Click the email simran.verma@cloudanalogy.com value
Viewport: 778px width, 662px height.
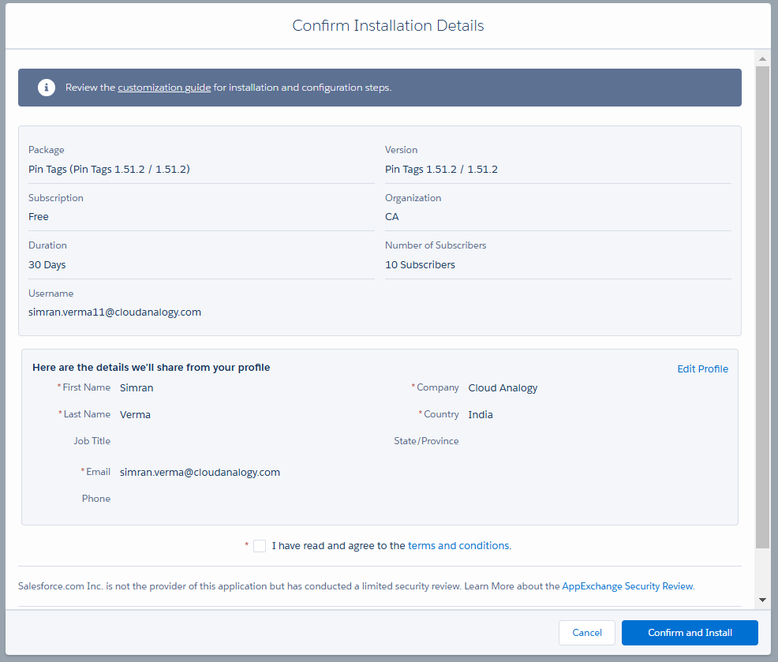click(200, 473)
